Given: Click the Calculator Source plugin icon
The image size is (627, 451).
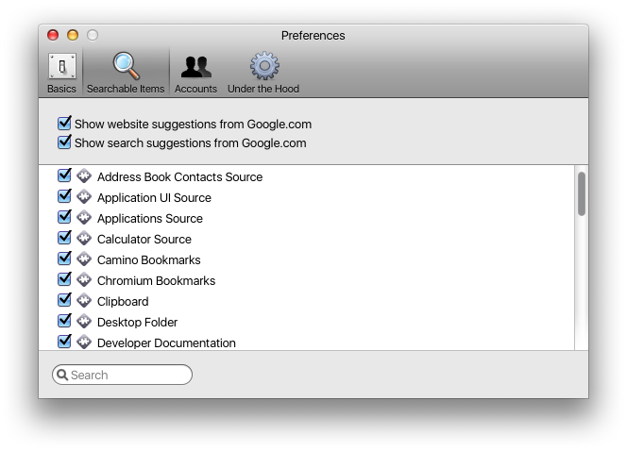Looking at the screenshot, I should coord(83,239).
